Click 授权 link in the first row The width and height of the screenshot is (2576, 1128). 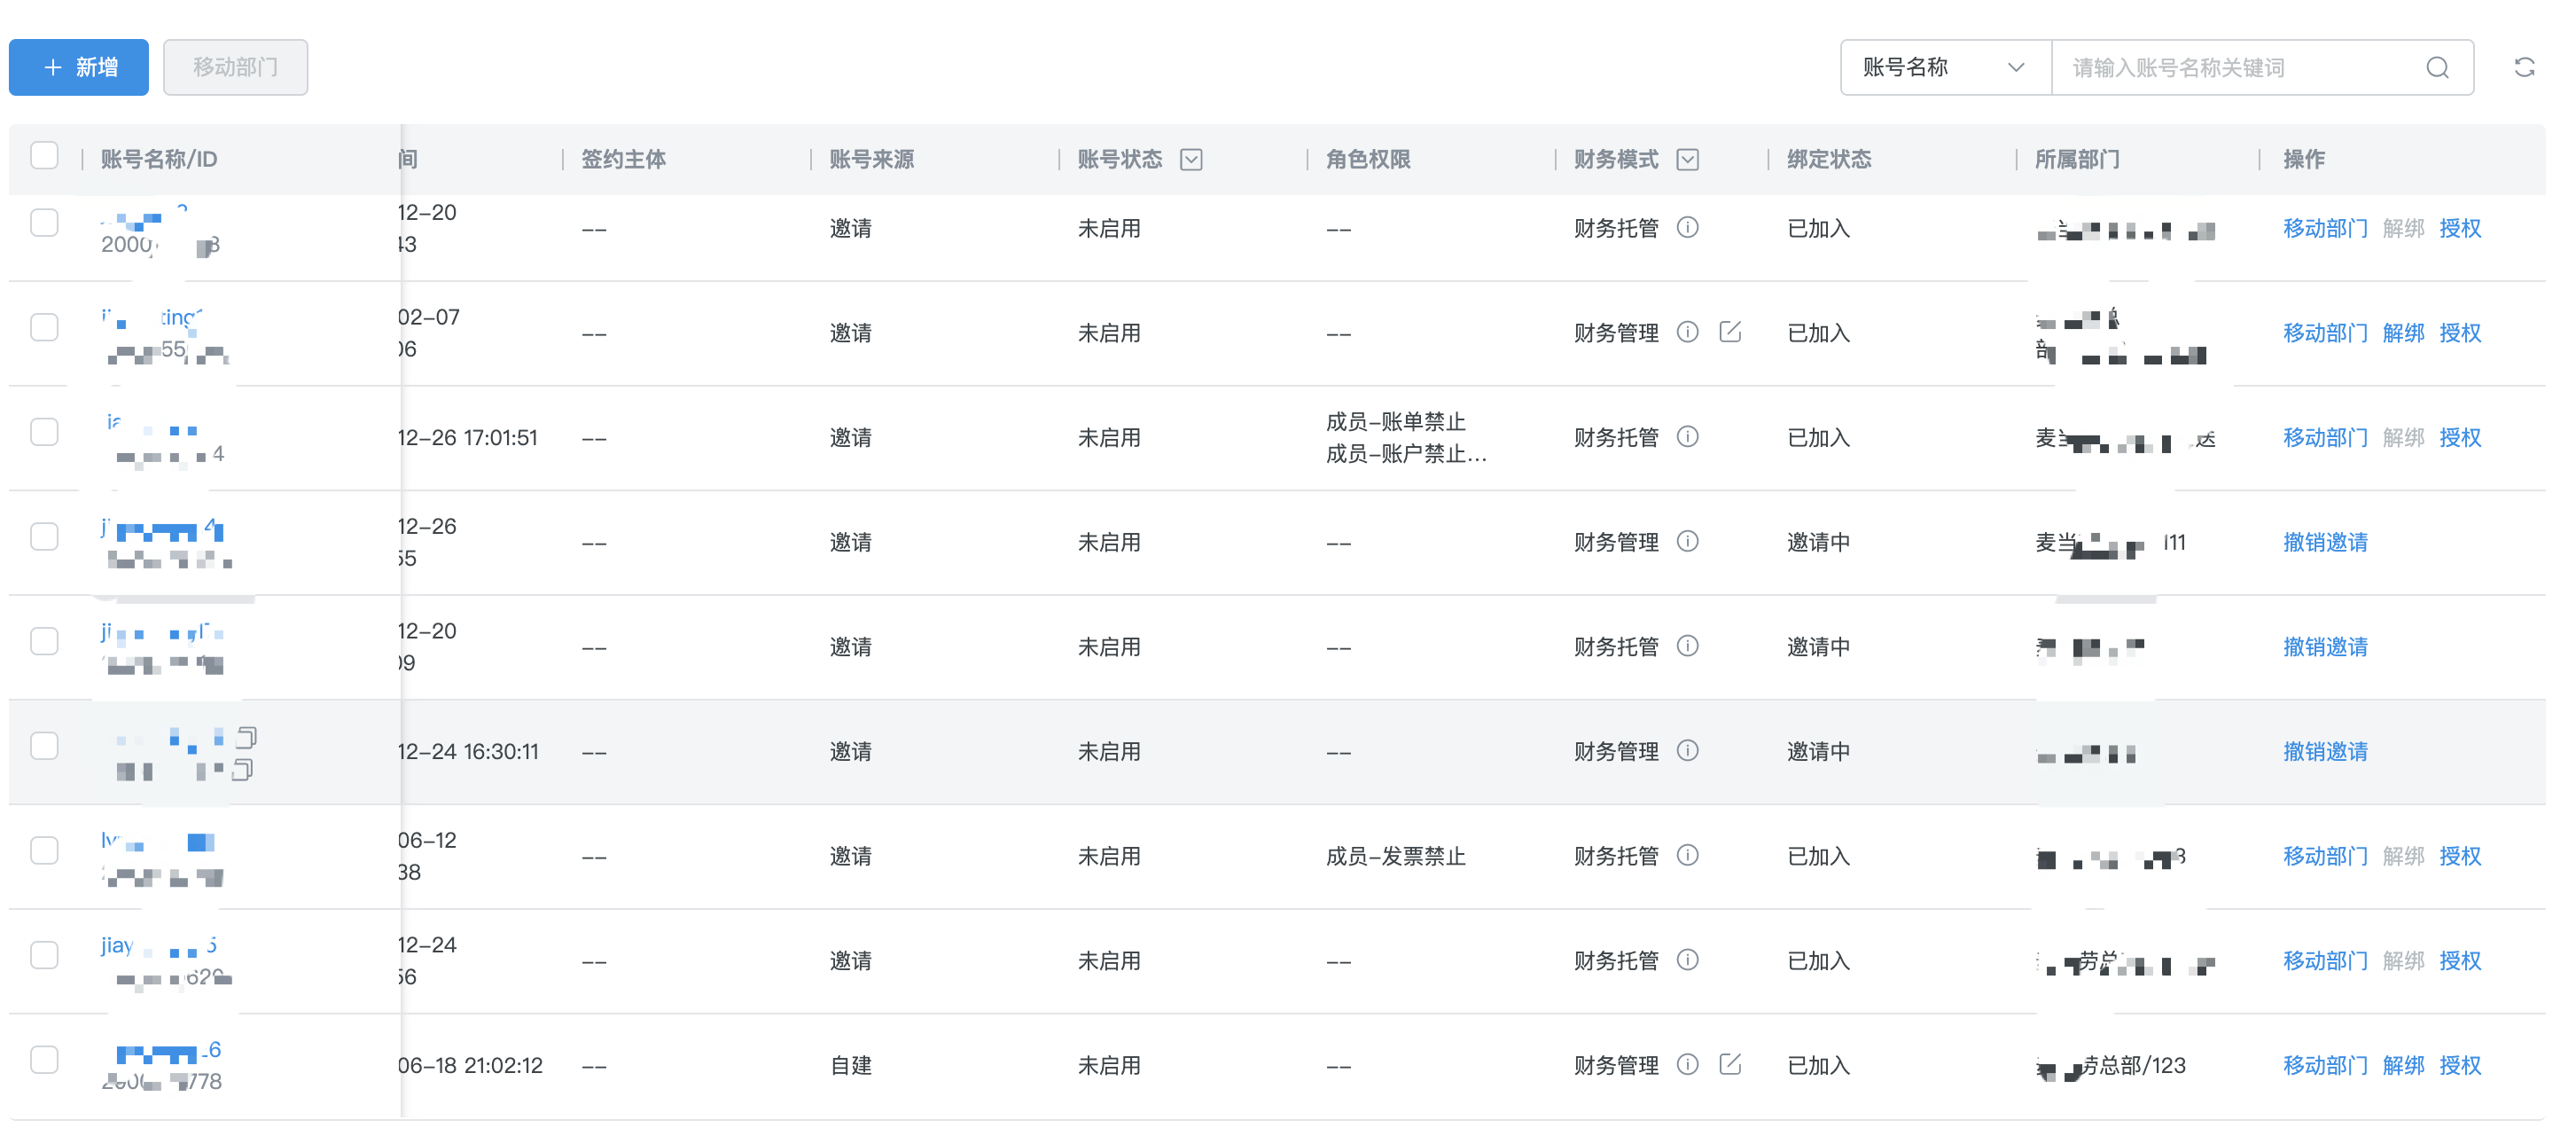point(2459,228)
